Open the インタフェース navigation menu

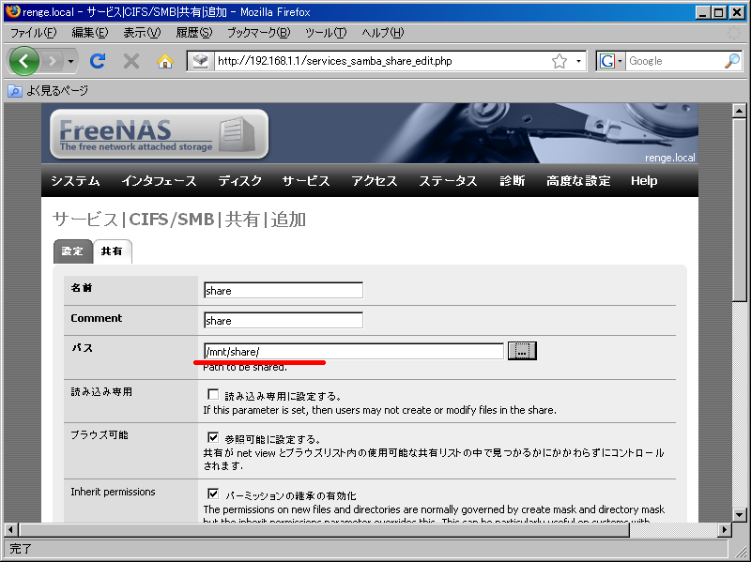coord(159,181)
